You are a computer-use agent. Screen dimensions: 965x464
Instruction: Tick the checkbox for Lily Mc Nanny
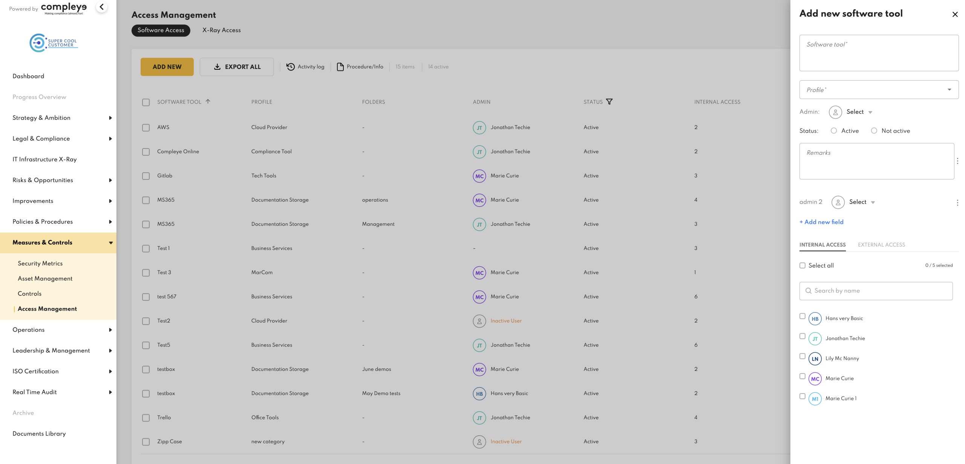[x=803, y=356]
